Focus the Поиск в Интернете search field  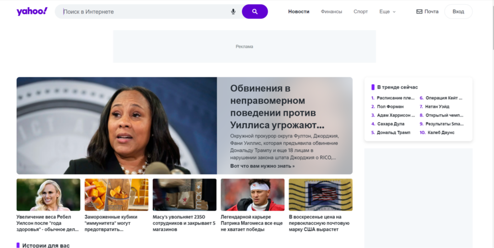point(145,12)
